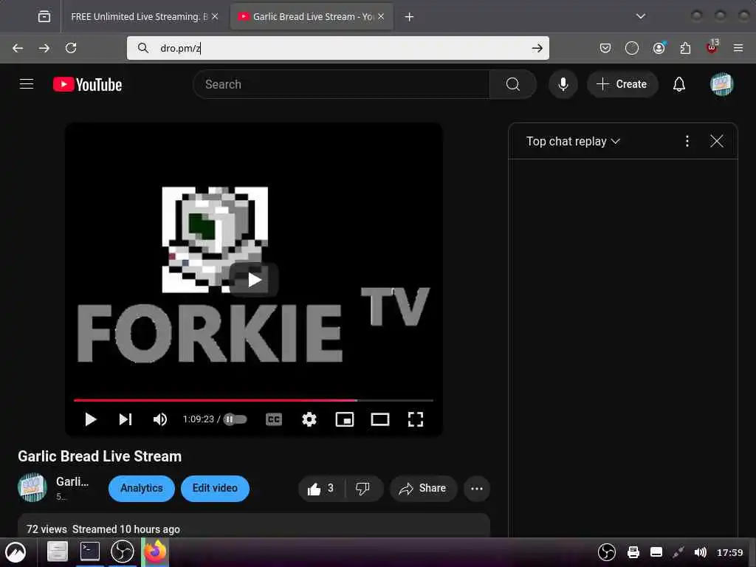The height and width of the screenshot is (567, 756).
Task: Open the circular toolbar icon beside Pocket
Action: [x=632, y=48]
